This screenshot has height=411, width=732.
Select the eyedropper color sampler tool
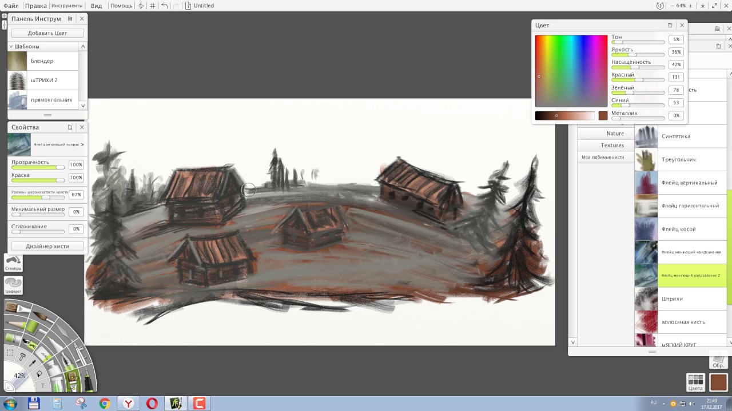(33, 363)
